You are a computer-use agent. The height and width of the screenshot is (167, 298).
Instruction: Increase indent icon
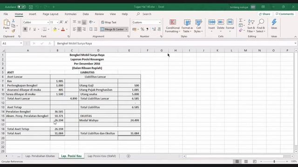95,29
